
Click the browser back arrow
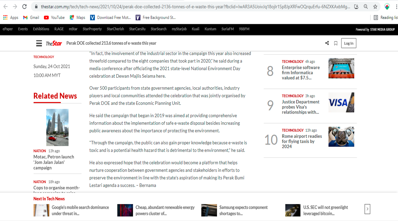(6, 6)
